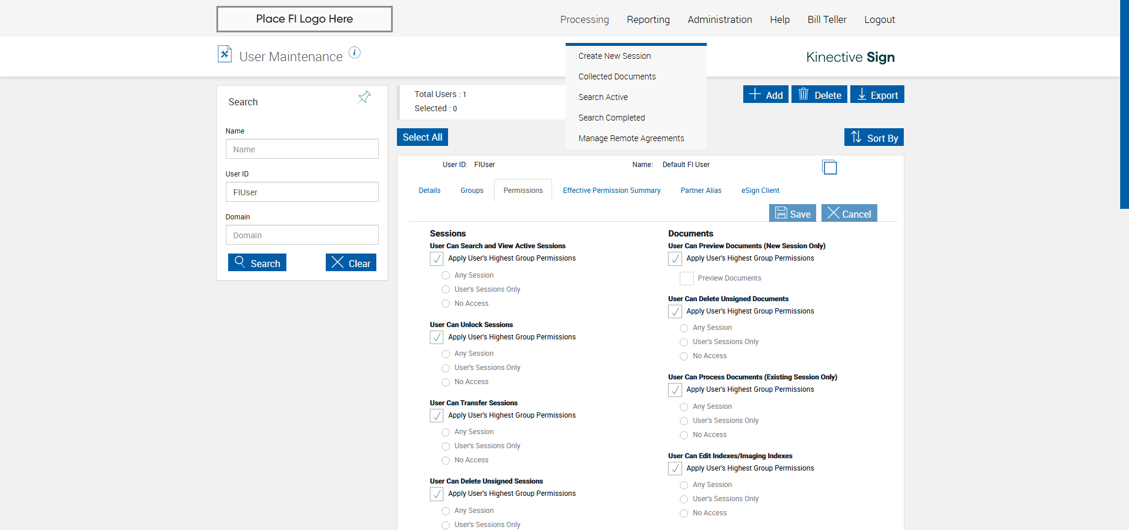Screen dimensions: 1129x530
Task: Click the Export download button
Action: tap(877, 95)
